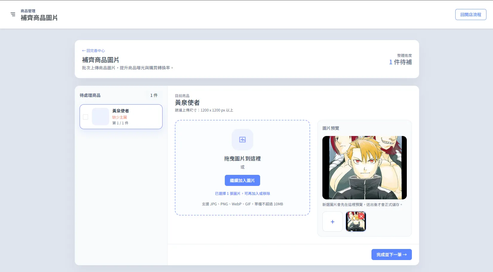Open the hamburger menu icon
Viewport: 493px width, 272px height.
[x=13, y=14]
